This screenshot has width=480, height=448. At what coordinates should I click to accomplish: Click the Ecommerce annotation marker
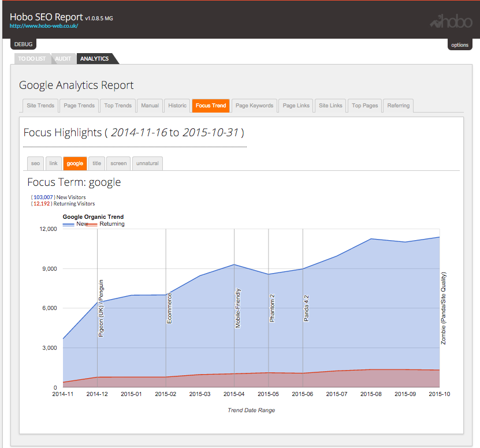click(x=169, y=308)
